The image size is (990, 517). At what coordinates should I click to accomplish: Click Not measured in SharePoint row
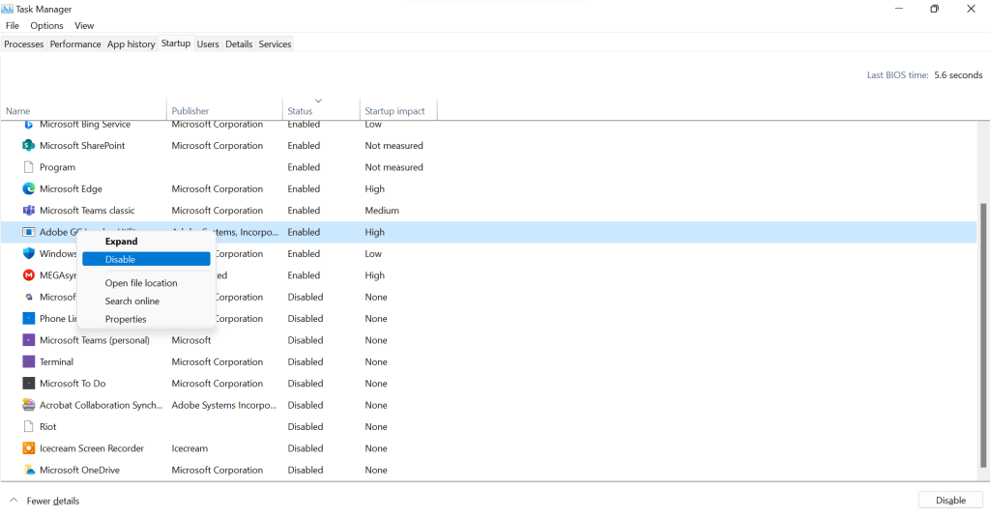point(394,145)
